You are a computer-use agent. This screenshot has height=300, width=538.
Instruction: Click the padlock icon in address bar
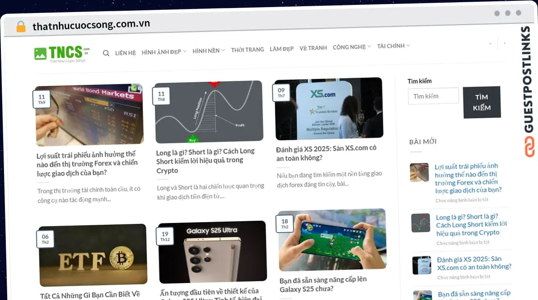coord(21,27)
